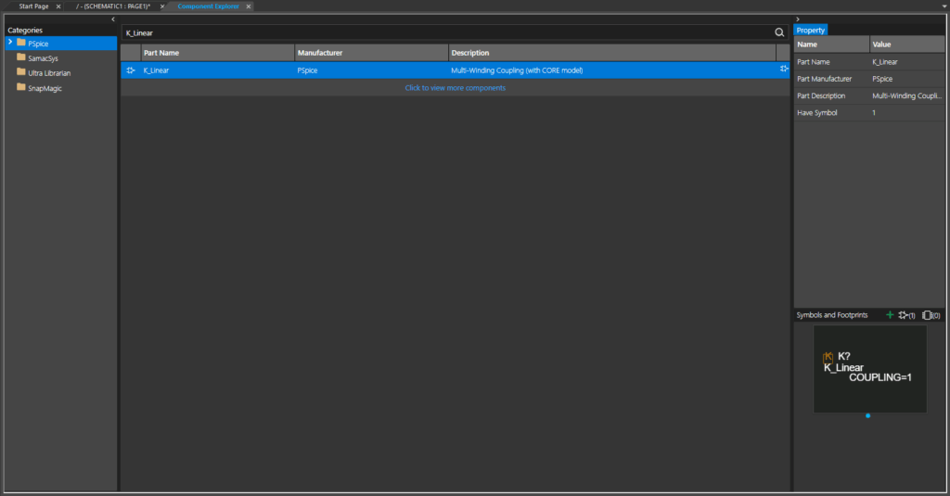Switch to the Start Page tab

click(x=33, y=6)
